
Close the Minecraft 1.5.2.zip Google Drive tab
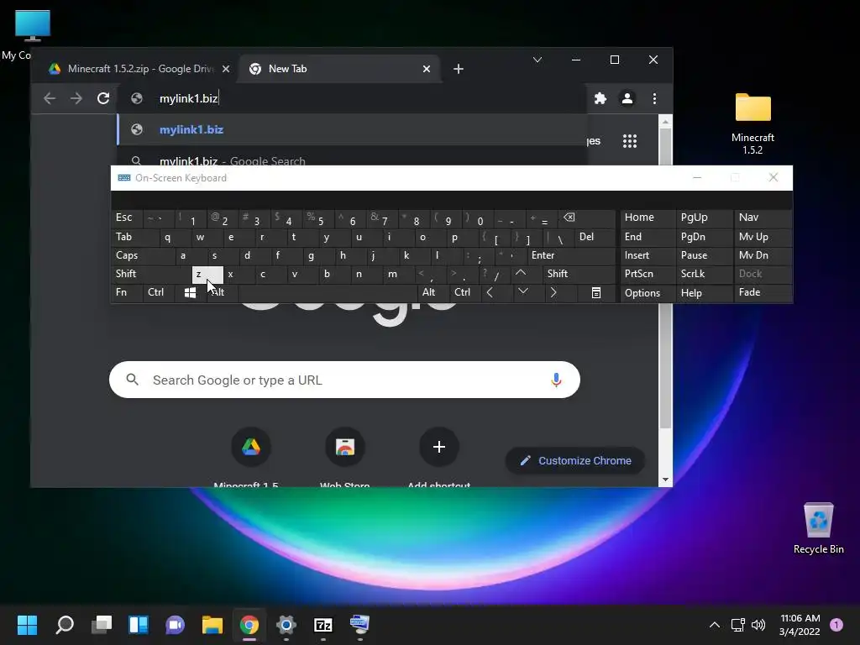tap(226, 69)
